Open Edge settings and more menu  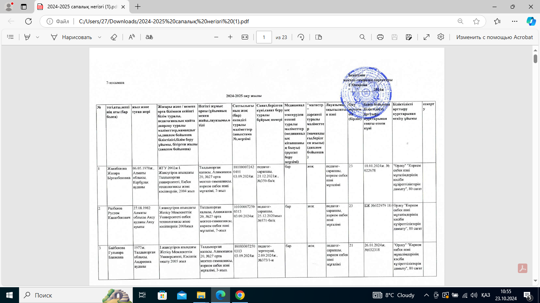pyautogui.click(x=514, y=21)
